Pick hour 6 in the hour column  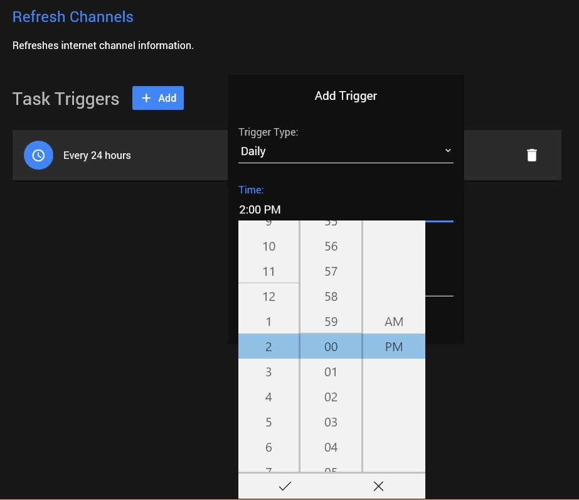click(268, 447)
